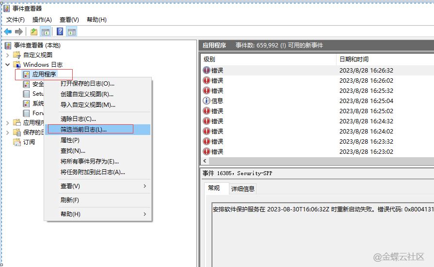
Task: Click the Up one level folder icon
Action: click(x=33, y=32)
